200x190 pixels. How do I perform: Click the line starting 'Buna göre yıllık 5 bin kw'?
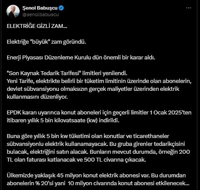pos(88,136)
